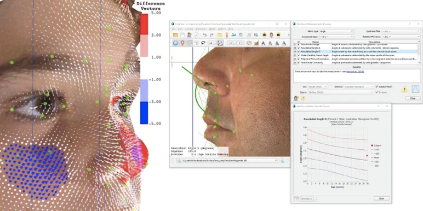
Task: Open the growth curve chart icon
Action: pyautogui.click(x=415, y=89)
